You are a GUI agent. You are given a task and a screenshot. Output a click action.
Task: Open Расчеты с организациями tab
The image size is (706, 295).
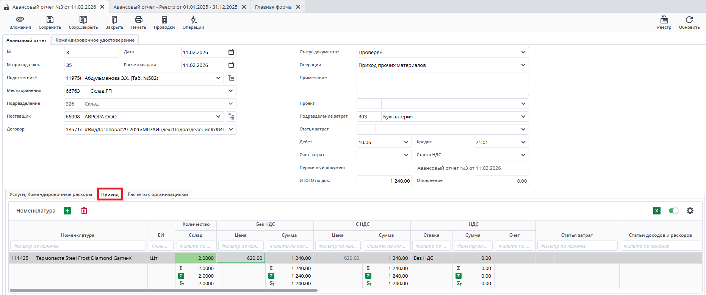(x=158, y=194)
